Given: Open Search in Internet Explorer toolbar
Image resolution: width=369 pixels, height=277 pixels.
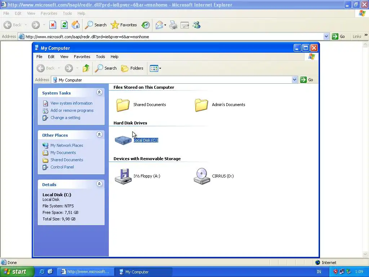Looking at the screenshot, I should [95, 25].
